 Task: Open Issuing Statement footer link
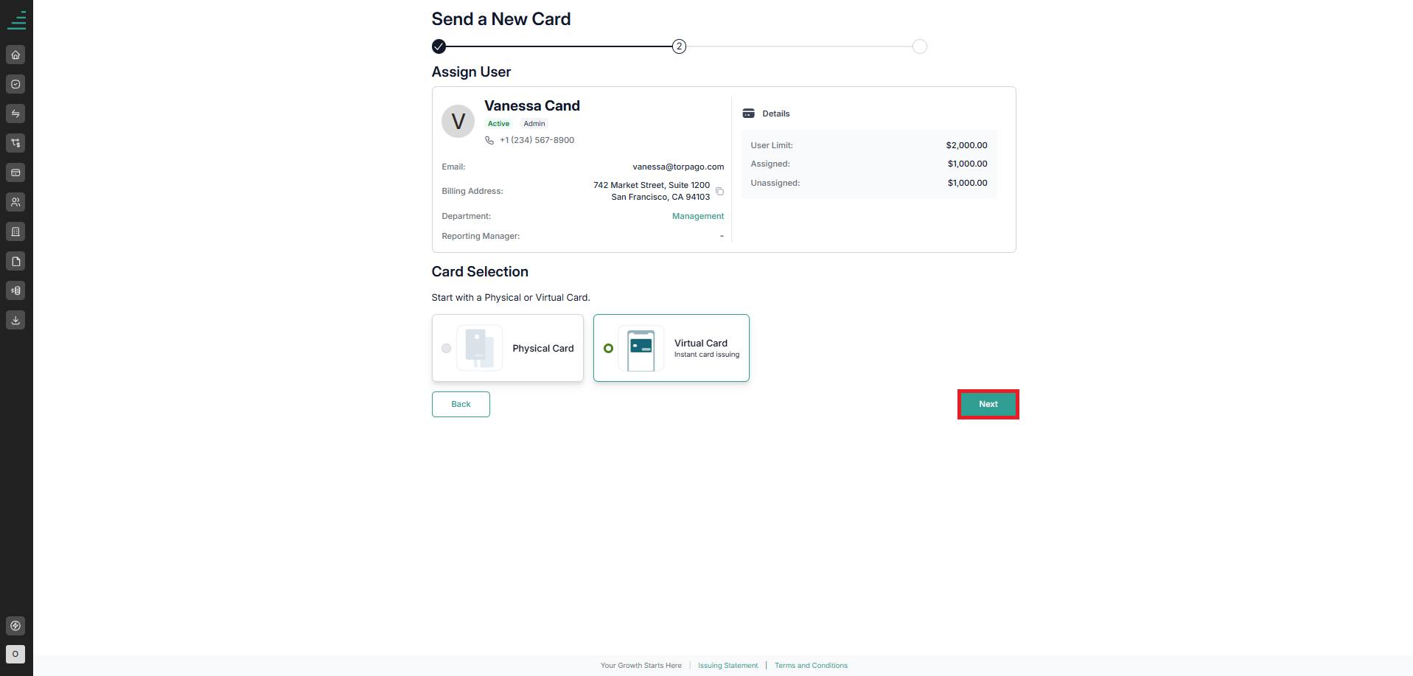pos(728,666)
